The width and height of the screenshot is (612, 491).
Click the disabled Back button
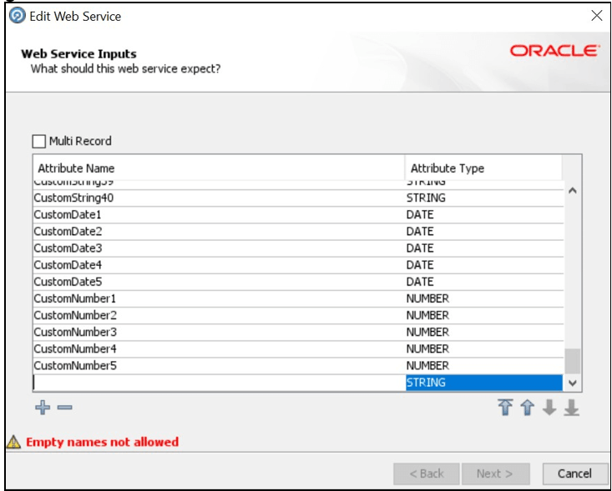426,473
